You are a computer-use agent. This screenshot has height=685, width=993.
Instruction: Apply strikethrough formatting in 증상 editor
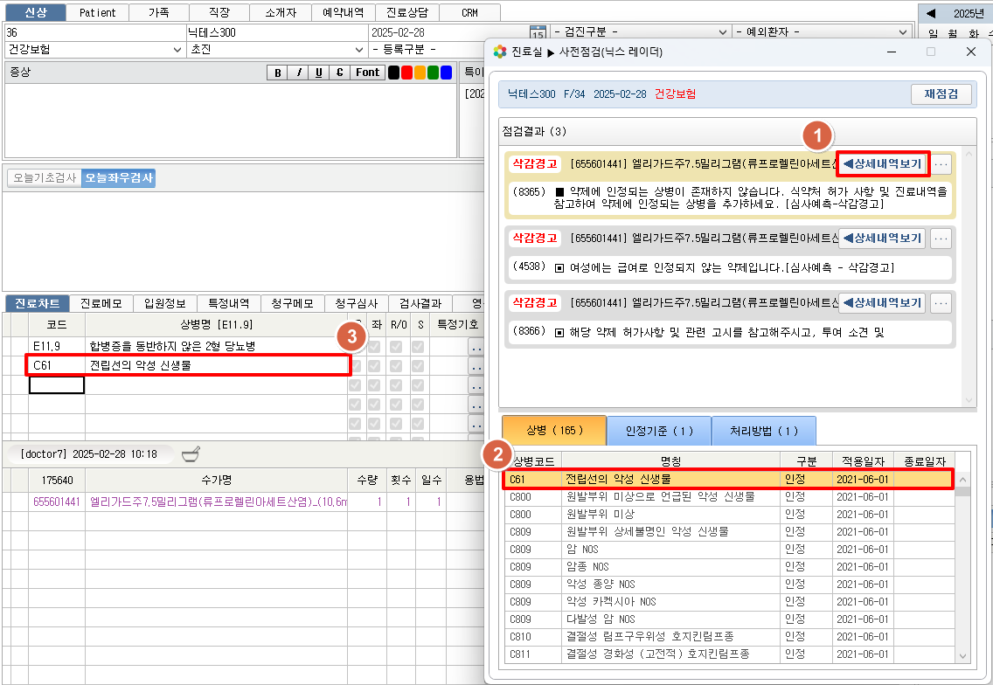point(338,73)
